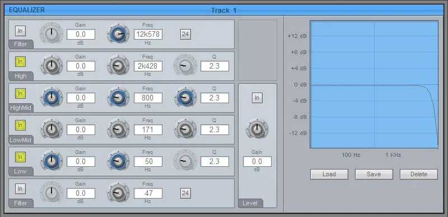
Task: Click the Level Gain value field
Action: [x=257, y=161]
